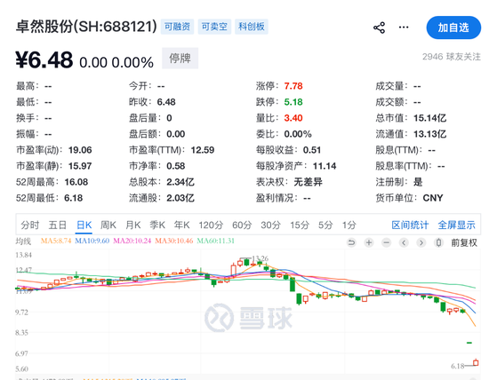Move chart left with the left chevron
This screenshot has height=380, width=489.
pyautogui.click(x=404, y=242)
